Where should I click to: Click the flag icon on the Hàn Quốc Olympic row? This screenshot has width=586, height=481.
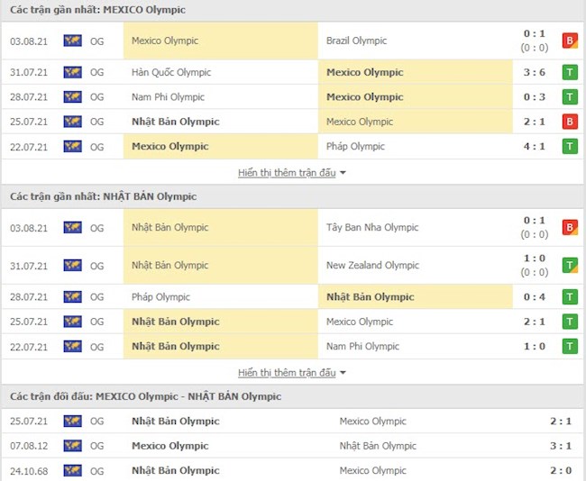coord(72,72)
